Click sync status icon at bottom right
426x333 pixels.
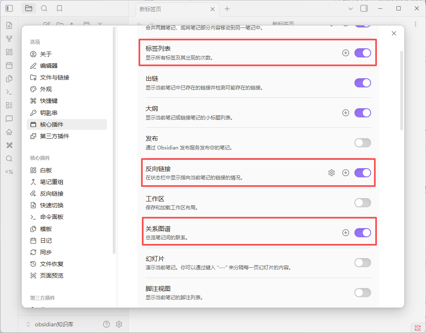(418, 328)
